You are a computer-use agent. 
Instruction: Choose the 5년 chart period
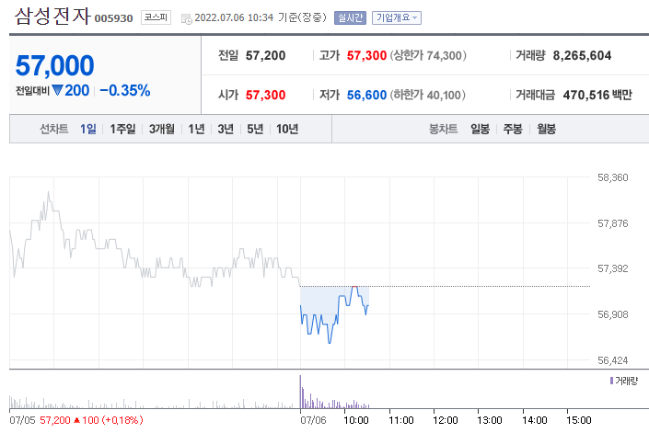point(255,130)
